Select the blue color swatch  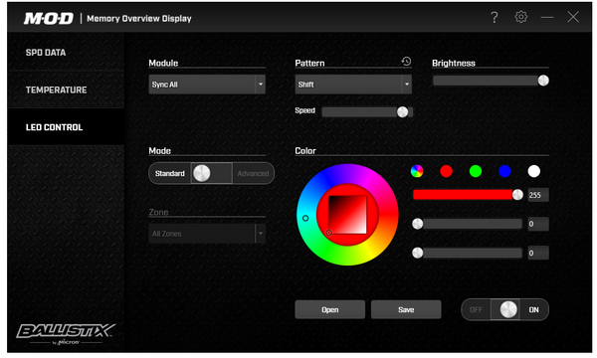(504, 171)
